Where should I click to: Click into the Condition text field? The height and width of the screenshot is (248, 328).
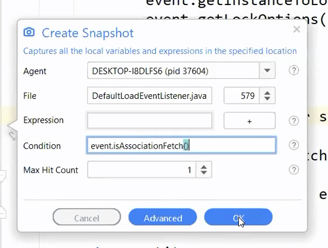coord(182,145)
